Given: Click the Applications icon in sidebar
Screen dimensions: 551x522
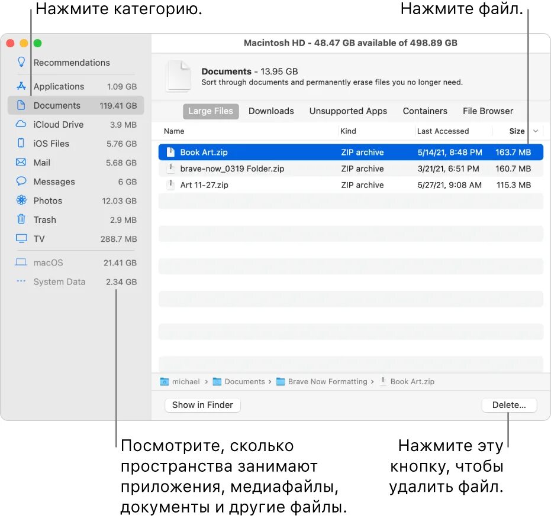Looking at the screenshot, I should point(21,86).
